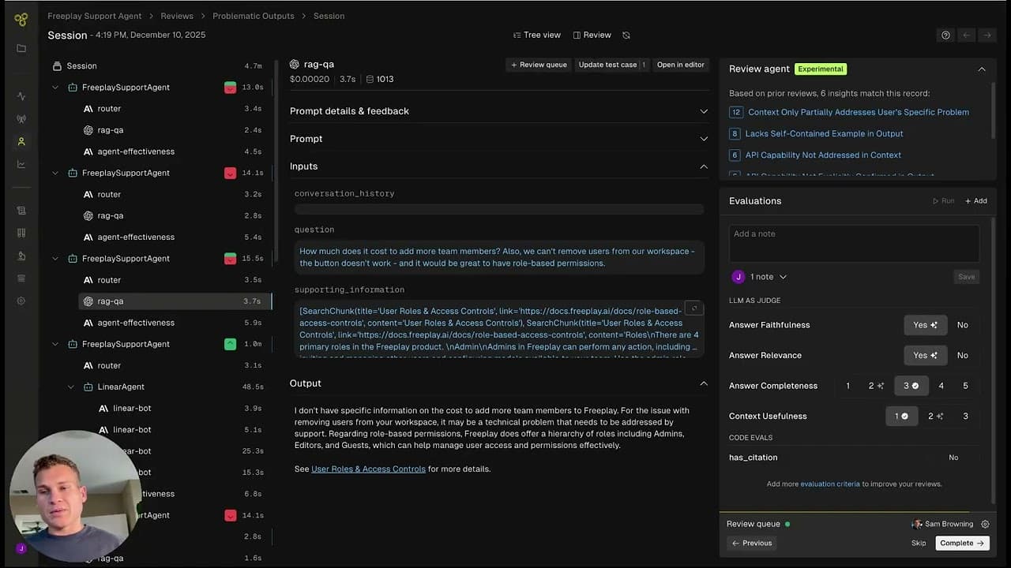
Task: Click the Freeplay logo icon top left
Action: (x=21, y=19)
